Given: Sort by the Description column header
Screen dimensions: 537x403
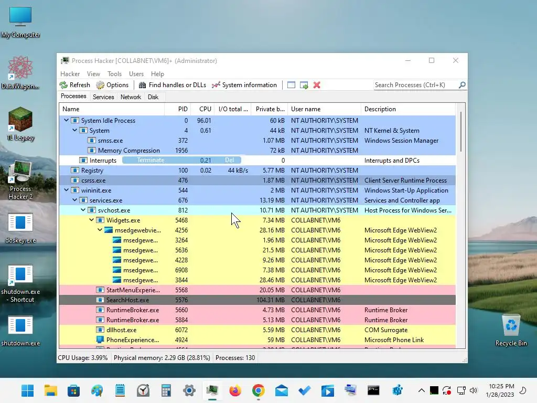Looking at the screenshot, I should coord(408,109).
